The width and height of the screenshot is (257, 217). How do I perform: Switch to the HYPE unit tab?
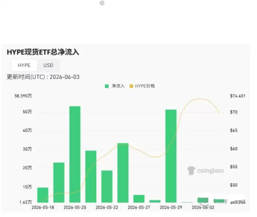coord(24,65)
